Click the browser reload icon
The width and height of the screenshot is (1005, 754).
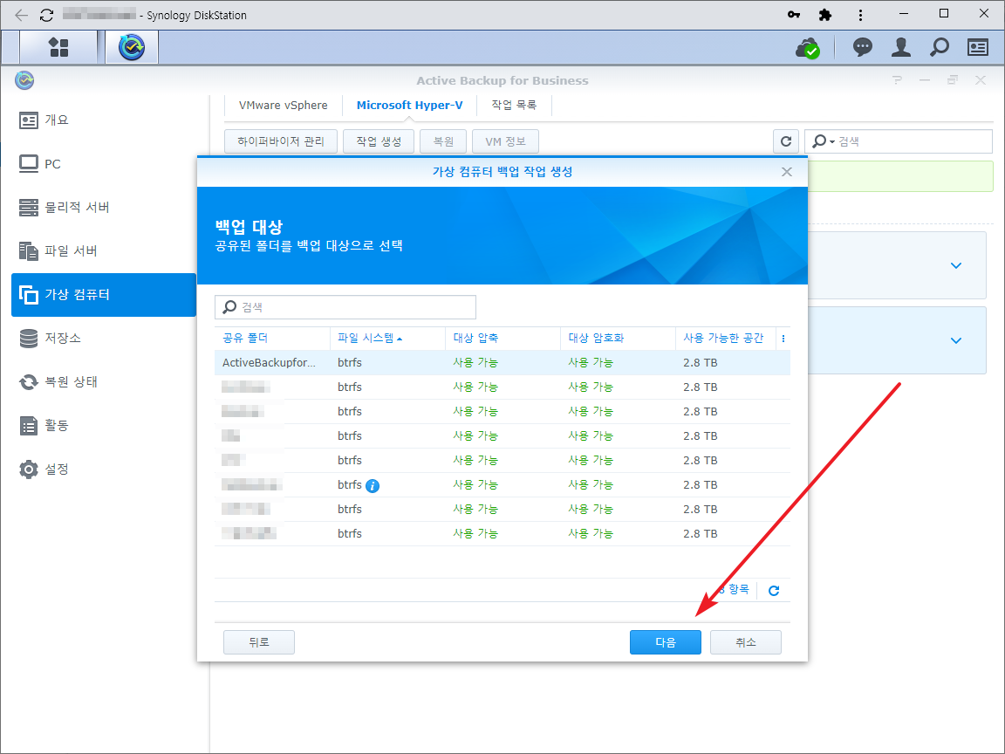click(x=46, y=15)
